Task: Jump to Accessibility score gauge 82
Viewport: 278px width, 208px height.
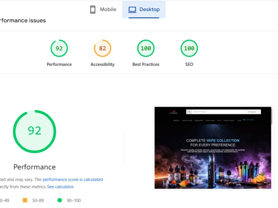Action: coord(103,48)
